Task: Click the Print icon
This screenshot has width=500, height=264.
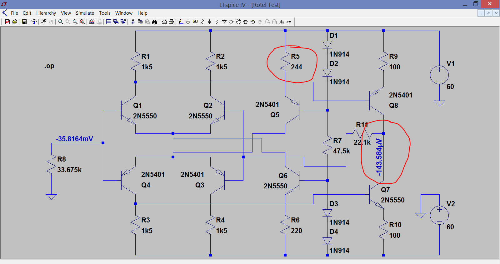Action: click(x=171, y=22)
